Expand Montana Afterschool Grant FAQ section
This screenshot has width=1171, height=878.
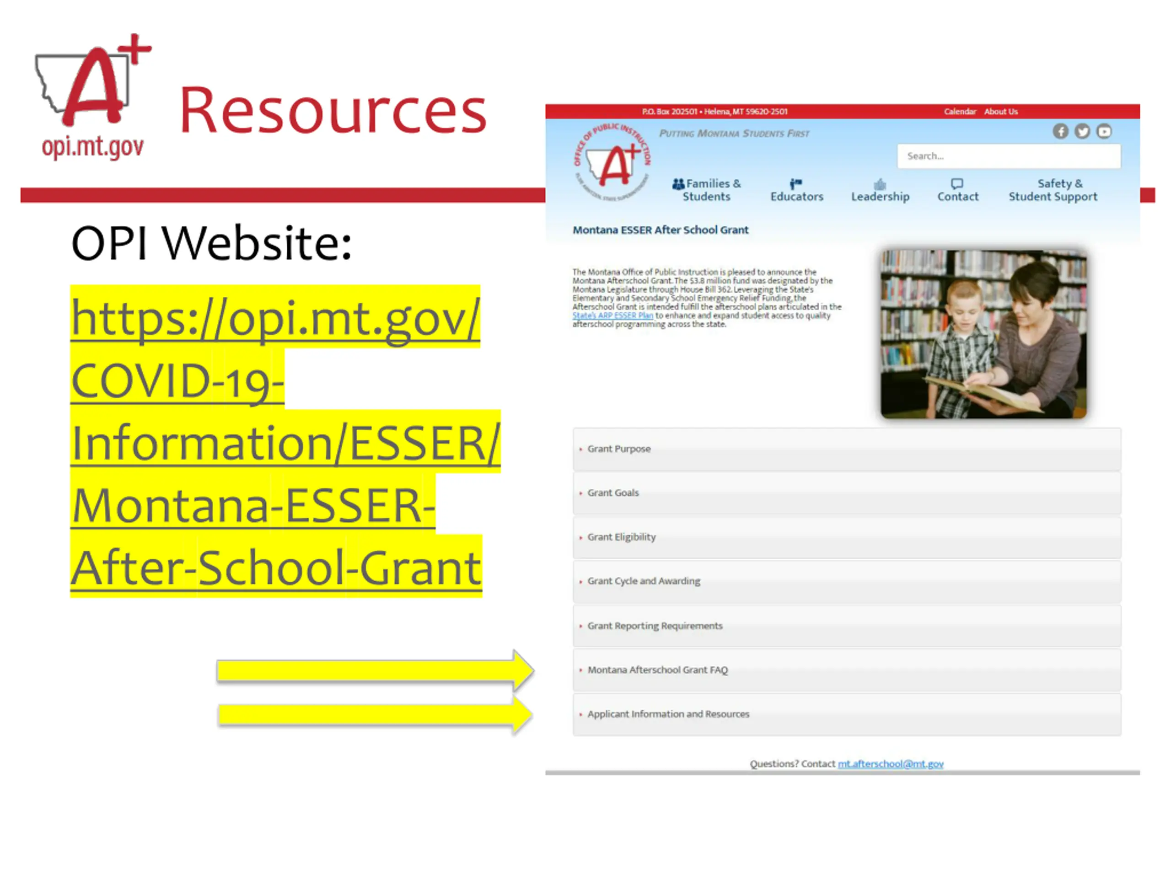click(x=847, y=670)
